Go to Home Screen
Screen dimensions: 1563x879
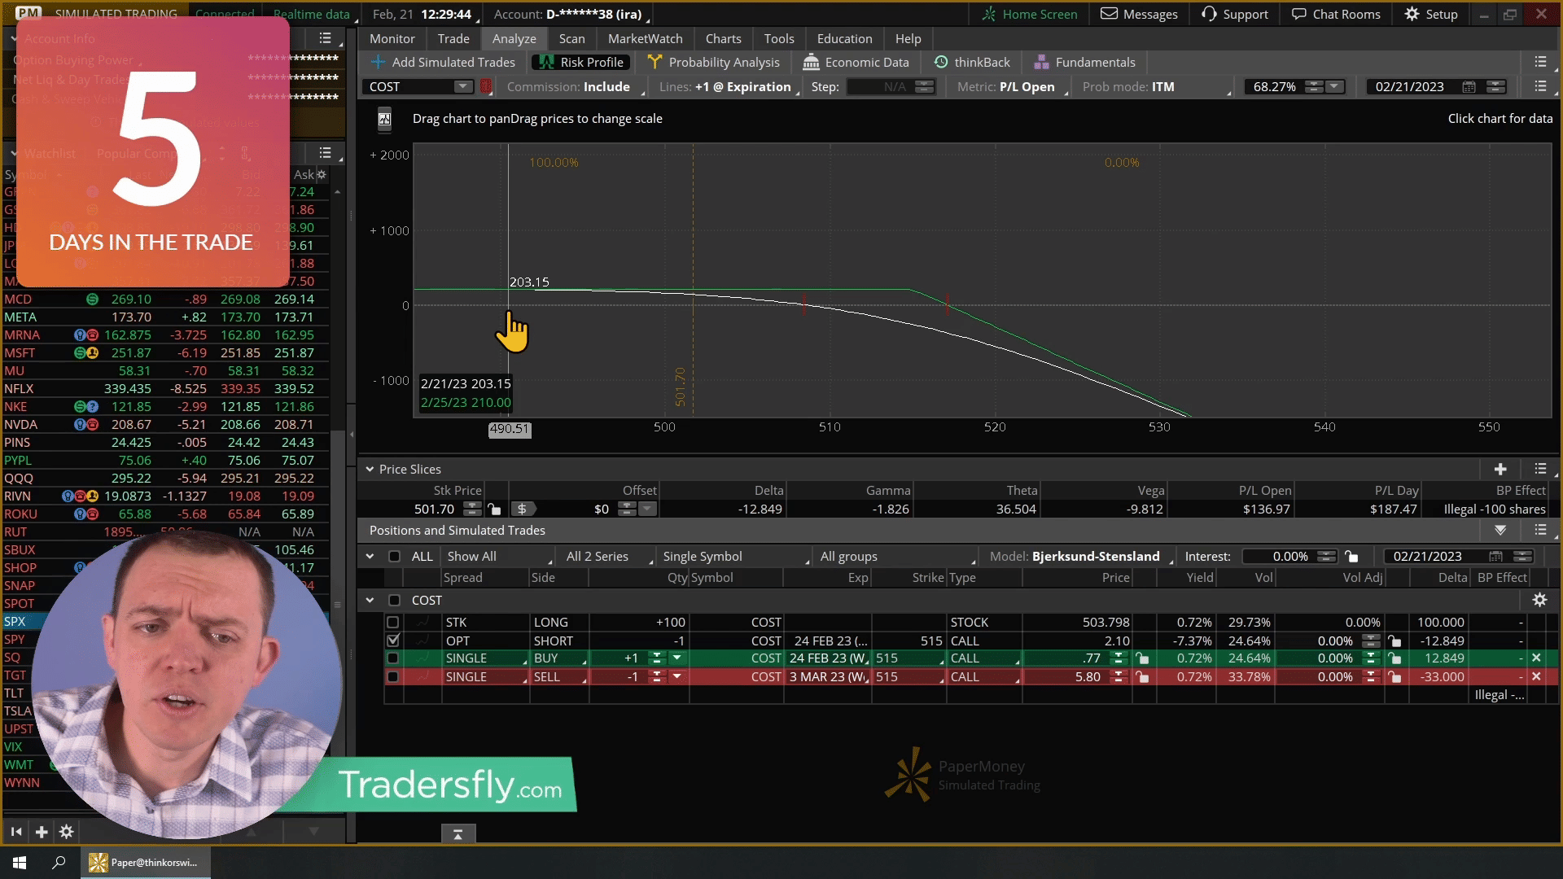1029,14
